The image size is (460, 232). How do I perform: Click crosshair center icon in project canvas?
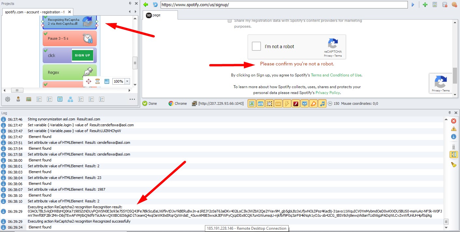[89, 81]
